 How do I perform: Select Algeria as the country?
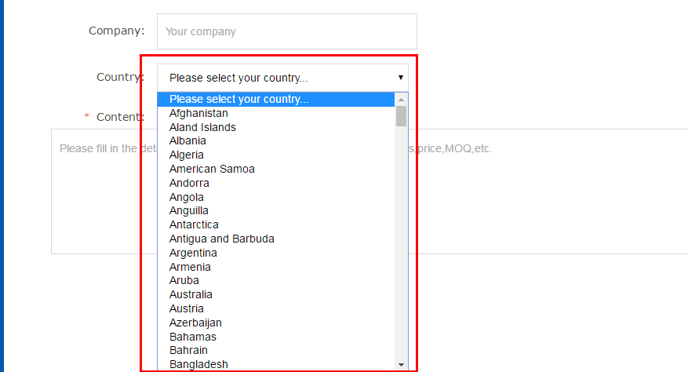point(187,155)
